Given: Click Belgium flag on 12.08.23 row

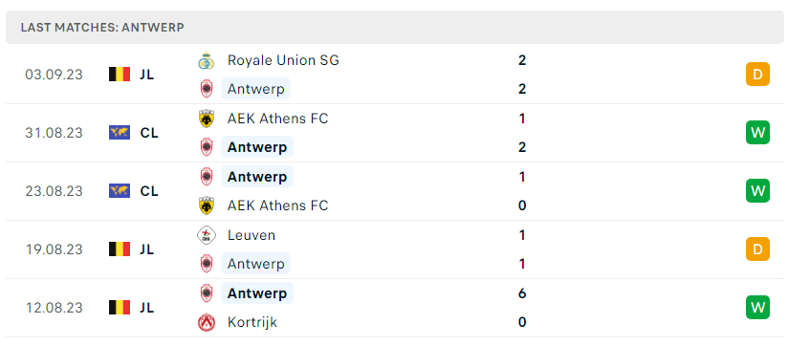Looking at the screenshot, I should (x=120, y=308).
